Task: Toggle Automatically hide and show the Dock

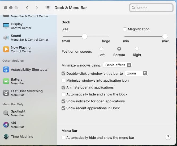Action: tap(63, 94)
